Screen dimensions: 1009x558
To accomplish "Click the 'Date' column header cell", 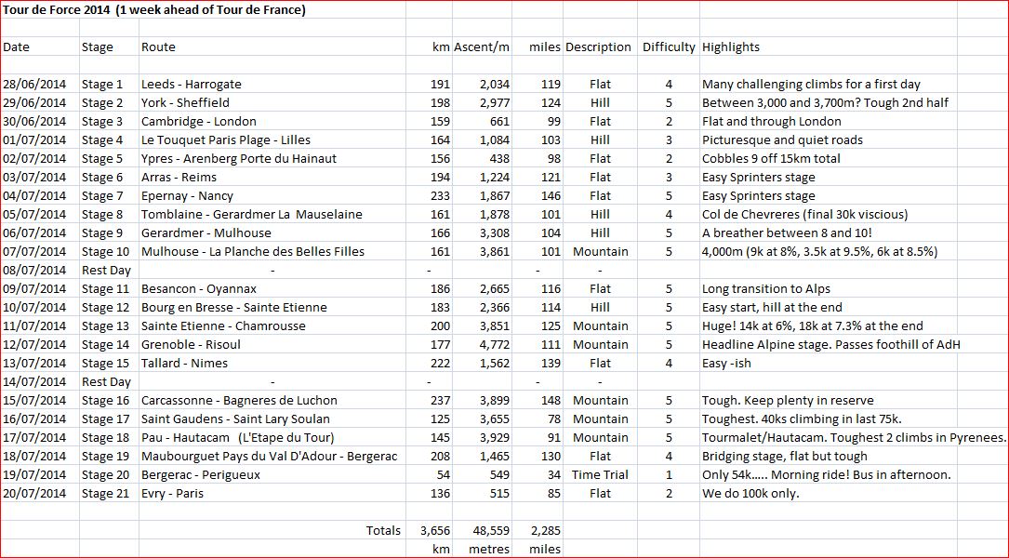I will pyautogui.click(x=16, y=47).
